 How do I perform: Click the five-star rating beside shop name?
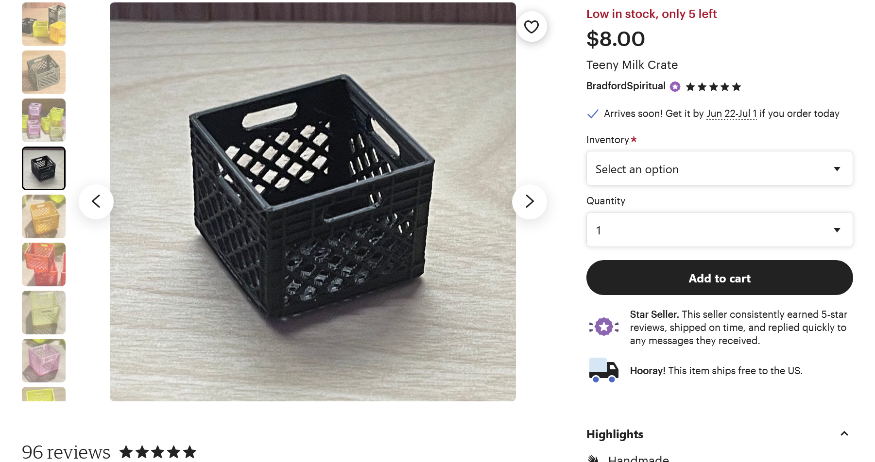coord(713,87)
